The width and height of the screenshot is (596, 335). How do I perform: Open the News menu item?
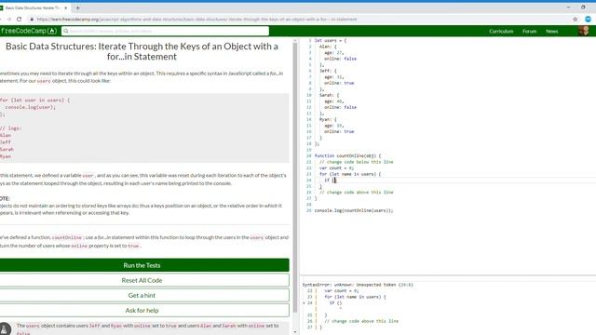click(x=552, y=31)
